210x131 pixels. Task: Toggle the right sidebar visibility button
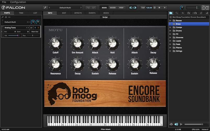pyautogui.click(x=135, y=8)
